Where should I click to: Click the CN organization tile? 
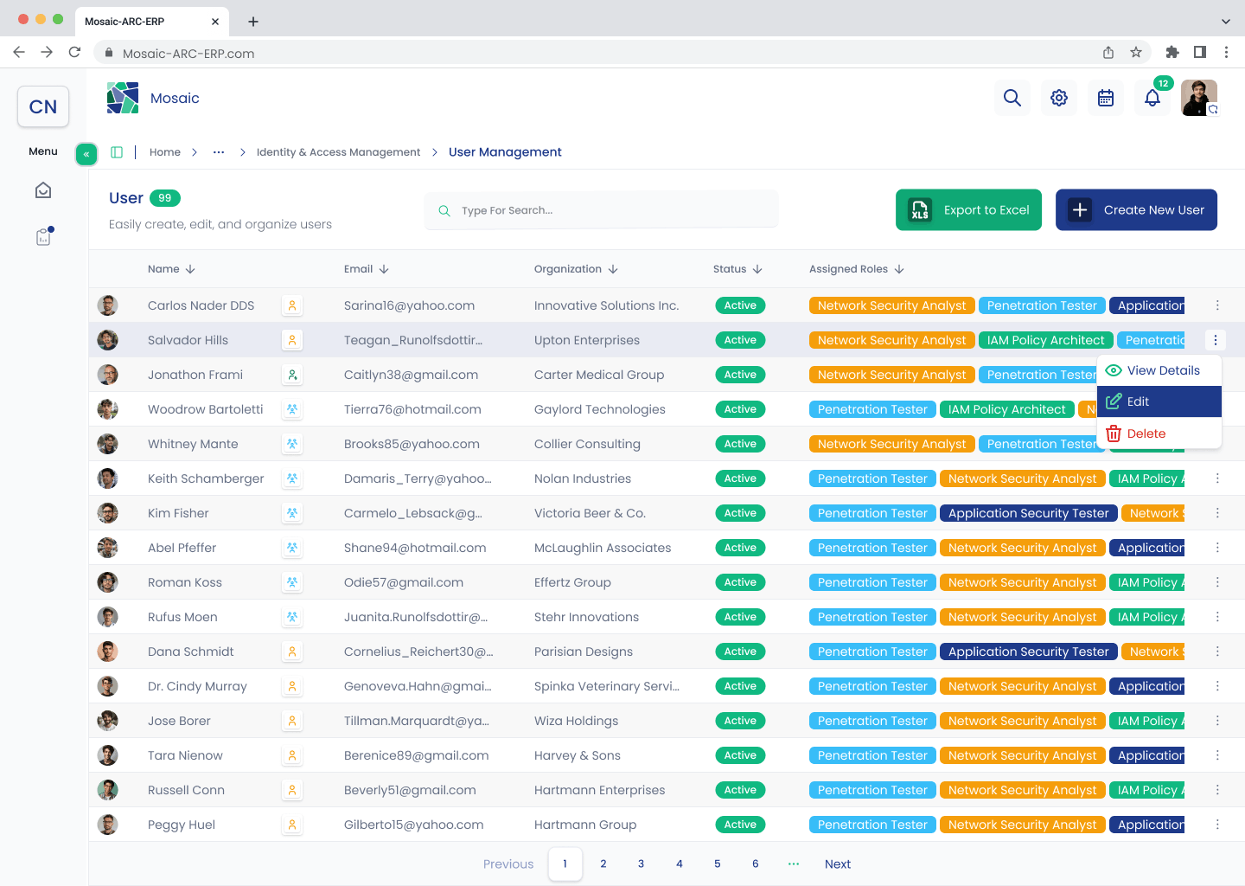point(43,106)
